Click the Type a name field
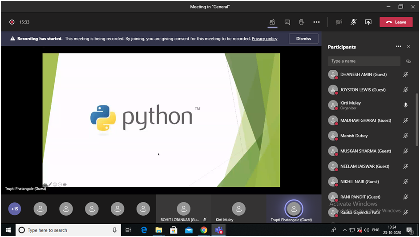The height and width of the screenshot is (237, 420). pyautogui.click(x=364, y=61)
